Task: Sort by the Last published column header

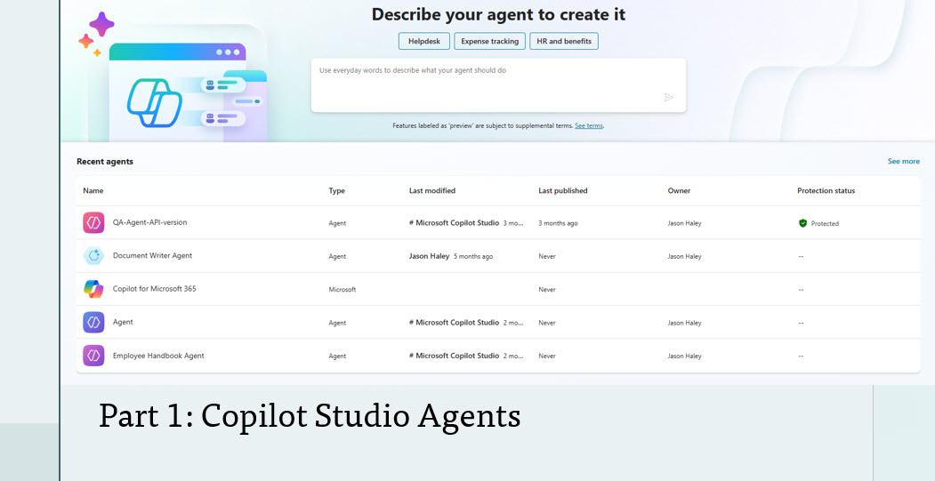Action: click(x=563, y=191)
